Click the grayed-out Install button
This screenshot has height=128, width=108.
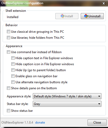[x=67, y=16]
